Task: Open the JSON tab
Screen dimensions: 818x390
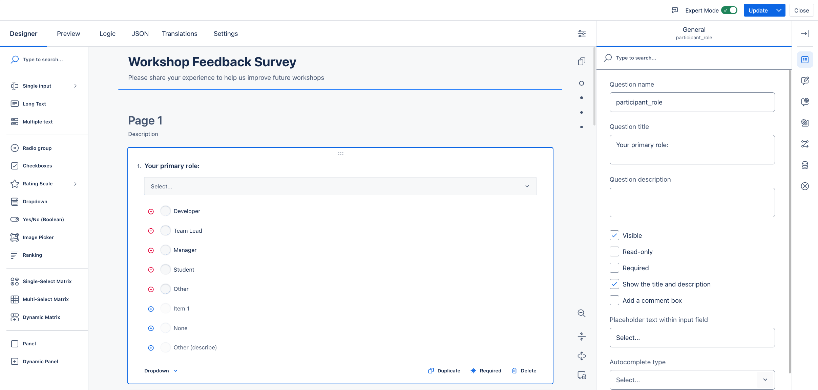Action: tap(140, 33)
